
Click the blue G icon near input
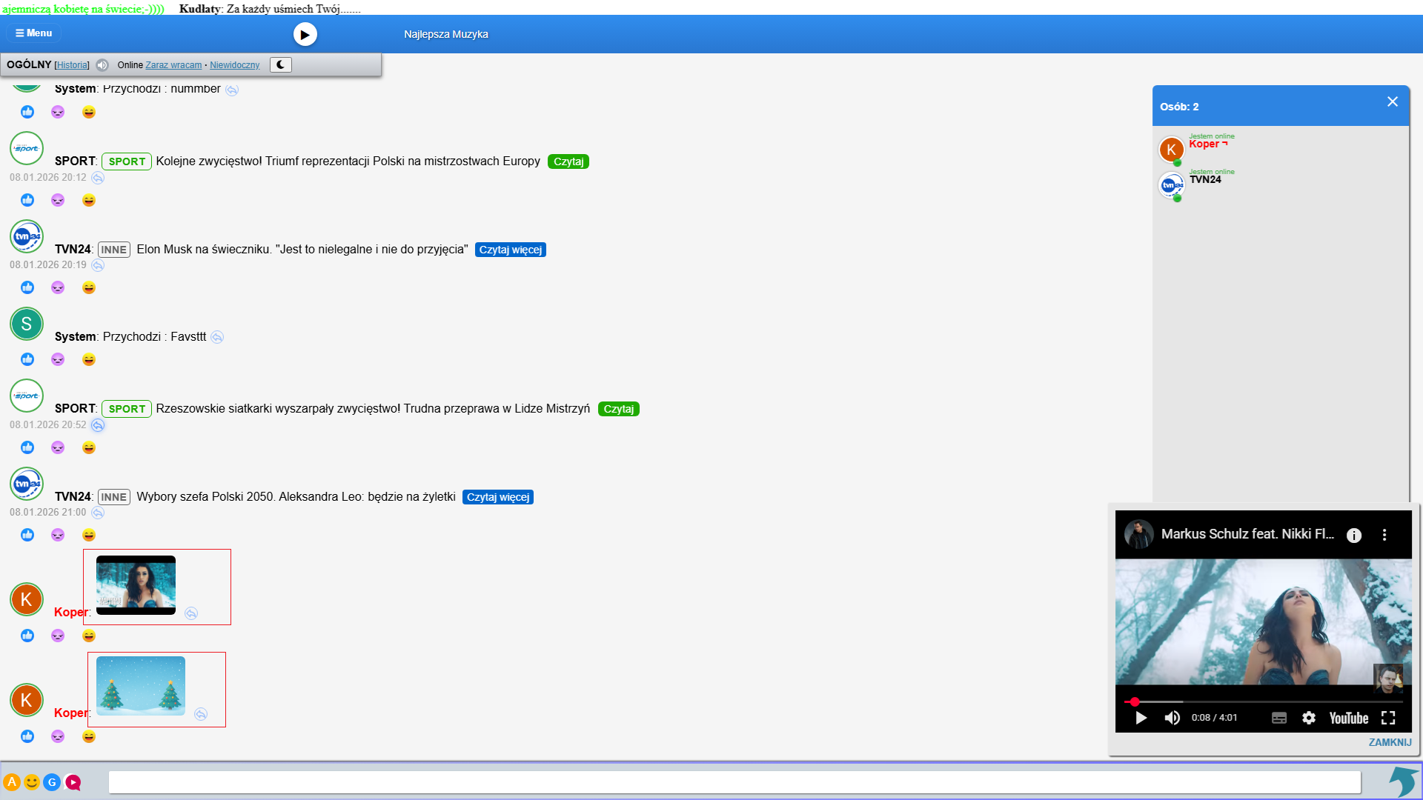click(52, 782)
